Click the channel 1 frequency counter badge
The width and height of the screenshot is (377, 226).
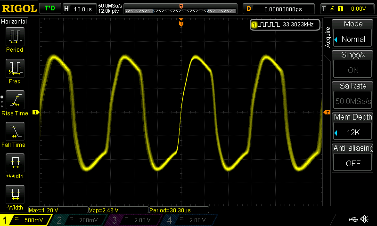click(285, 24)
